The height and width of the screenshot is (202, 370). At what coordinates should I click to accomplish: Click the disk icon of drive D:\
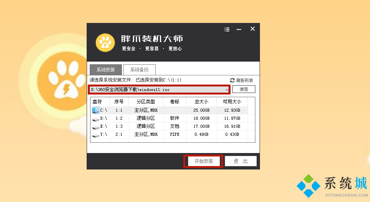click(95, 119)
